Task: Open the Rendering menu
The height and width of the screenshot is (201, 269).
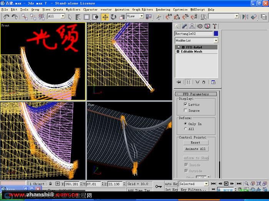Action: 163,10
